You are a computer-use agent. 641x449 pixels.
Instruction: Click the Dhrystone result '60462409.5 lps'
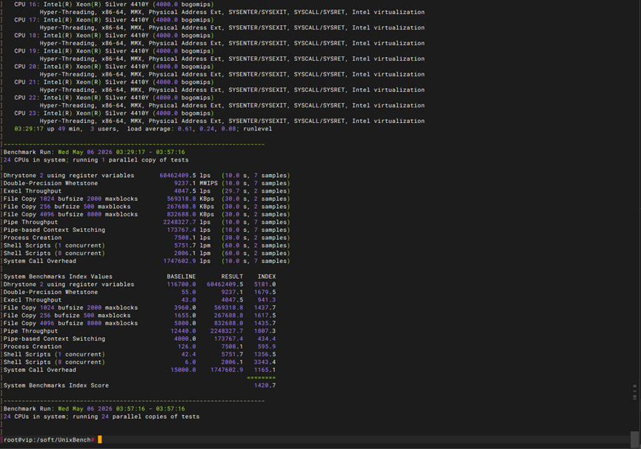click(x=185, y=176)
